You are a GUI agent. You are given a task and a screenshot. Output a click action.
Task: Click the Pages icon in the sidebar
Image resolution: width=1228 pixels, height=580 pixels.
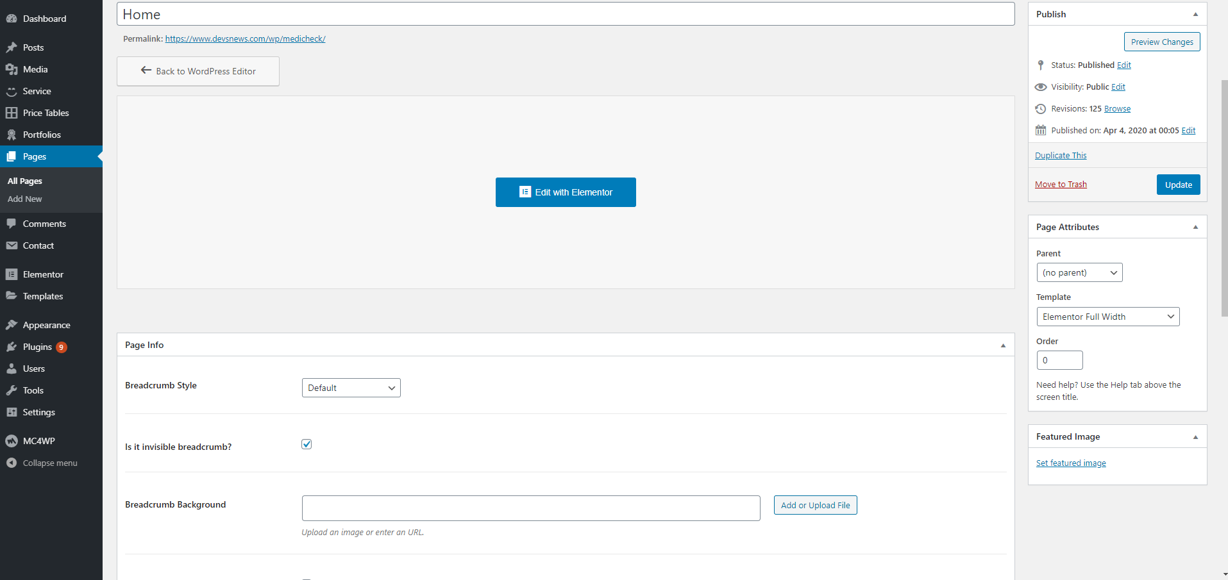click(x=12, y=156)
